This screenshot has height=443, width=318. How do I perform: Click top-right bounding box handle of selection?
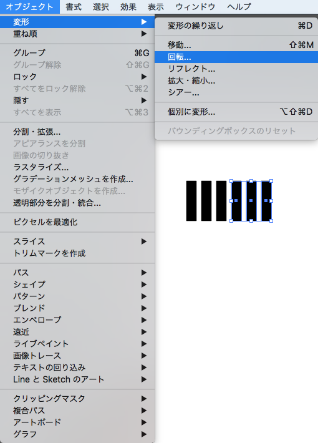(x=271, y=181)
